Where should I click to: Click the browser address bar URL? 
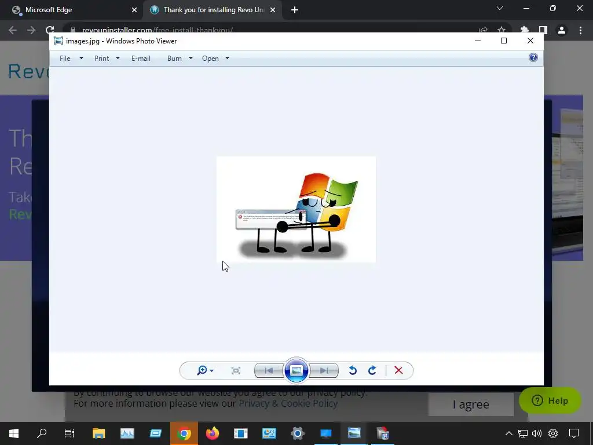158,30
